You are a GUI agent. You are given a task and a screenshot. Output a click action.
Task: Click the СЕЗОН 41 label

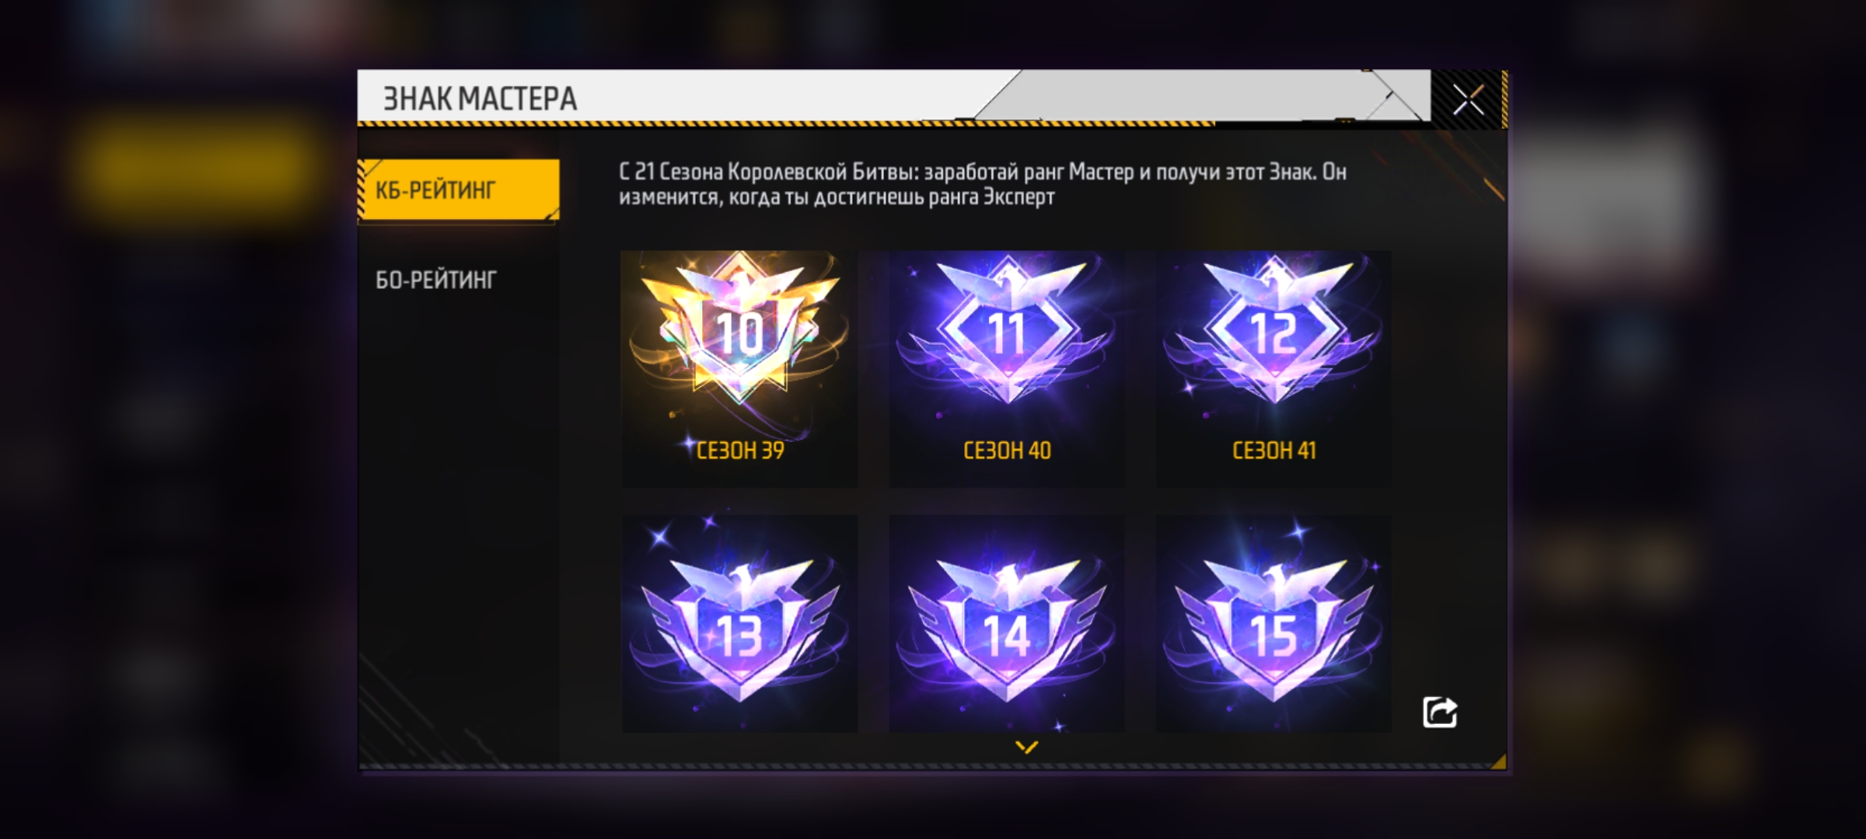click(1274, 451)
